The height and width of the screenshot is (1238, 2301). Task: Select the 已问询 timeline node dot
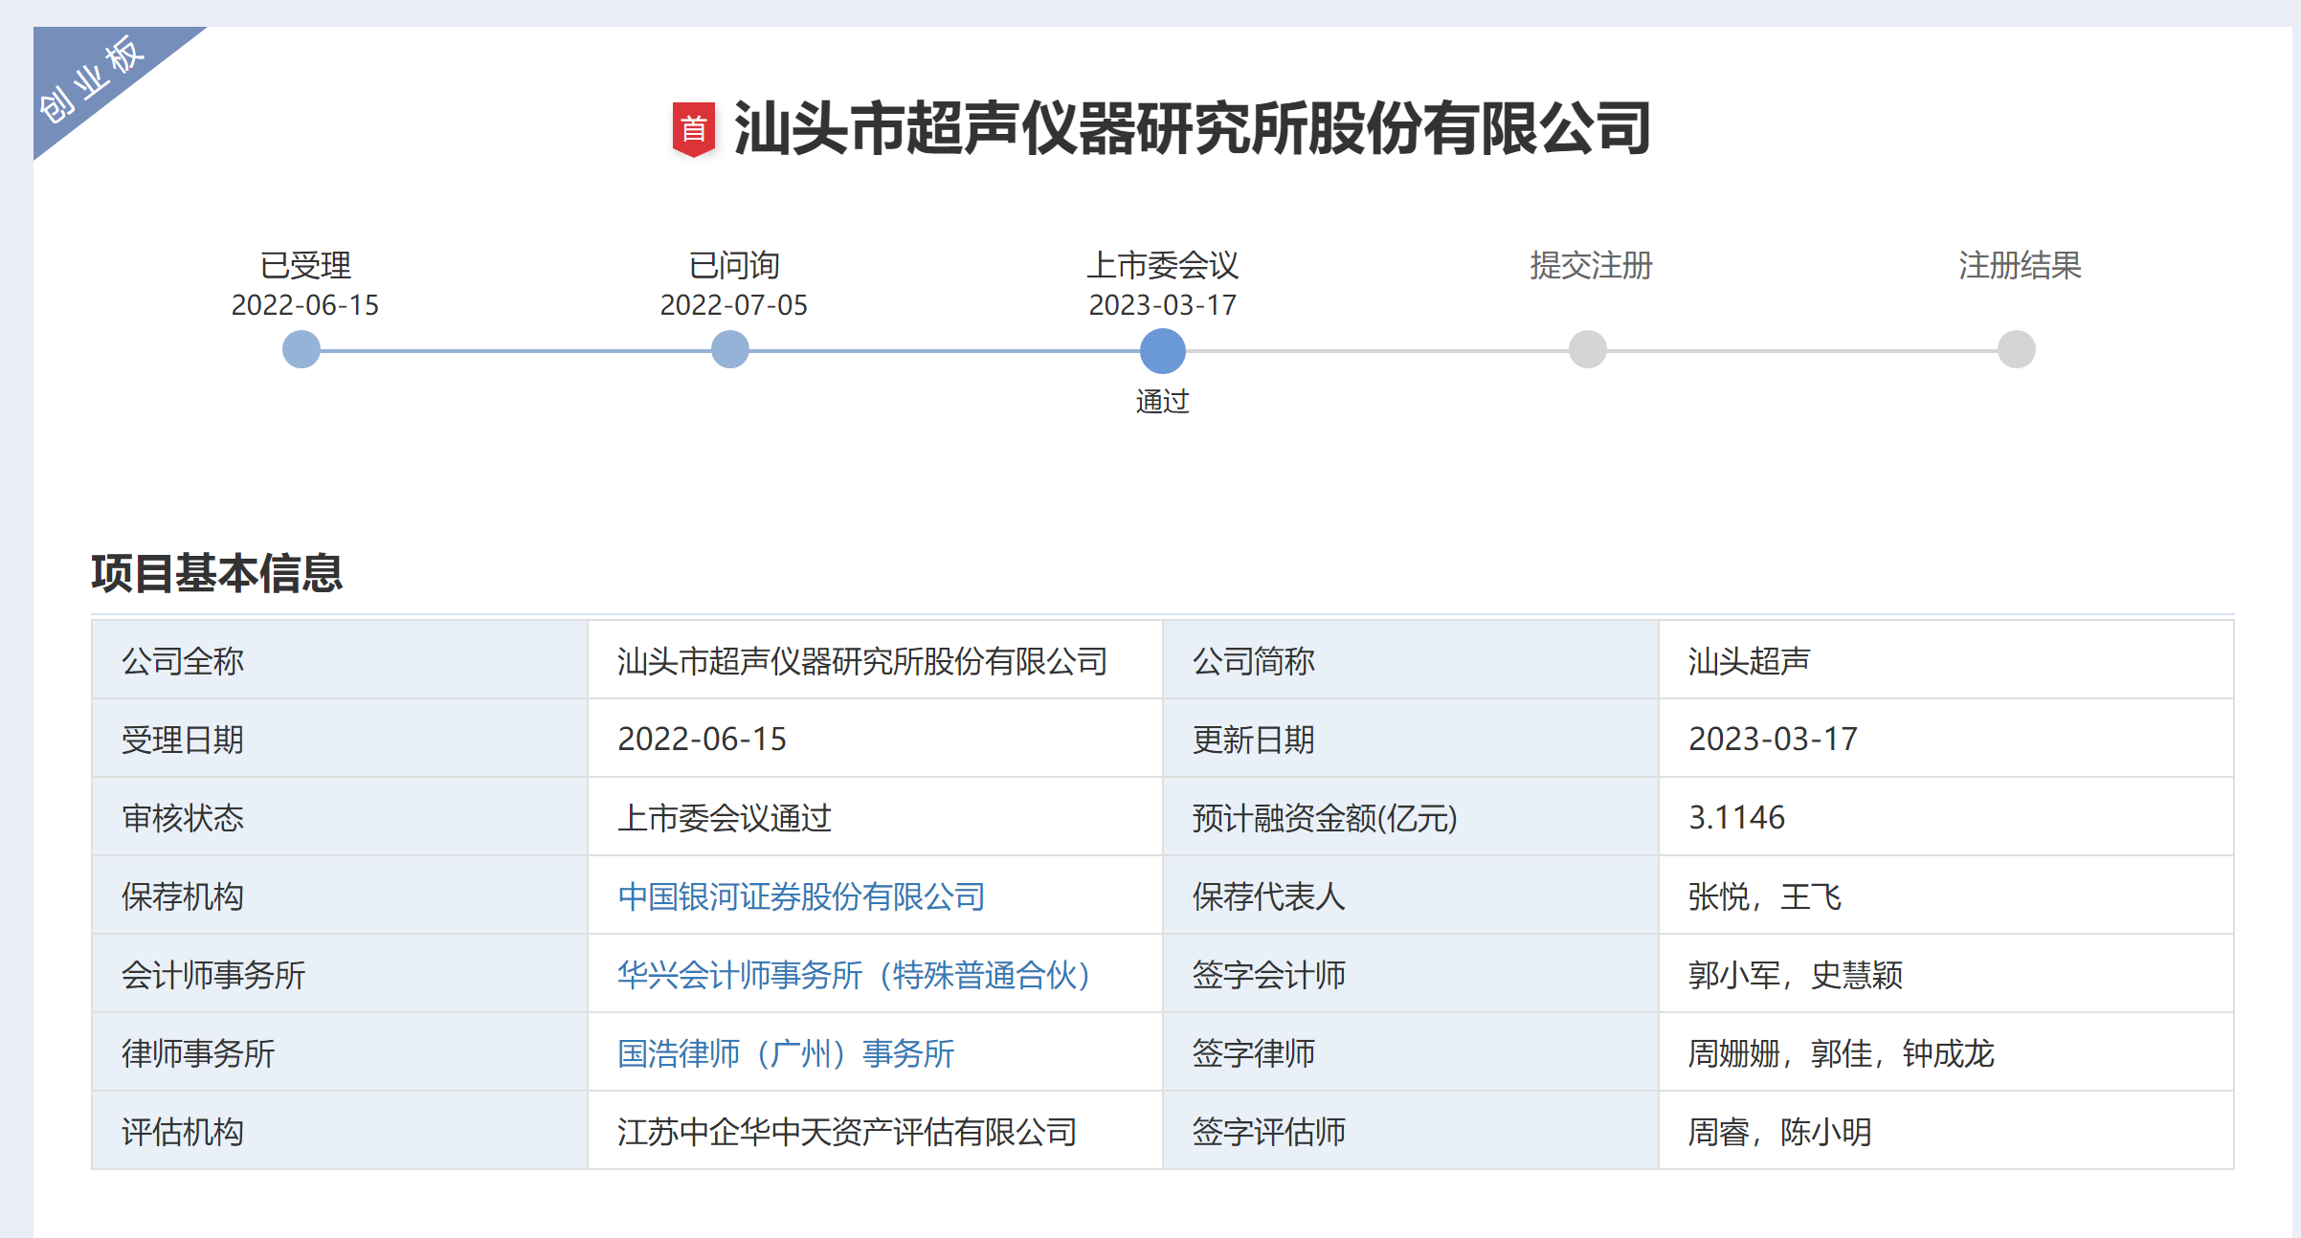pos(731,350)
